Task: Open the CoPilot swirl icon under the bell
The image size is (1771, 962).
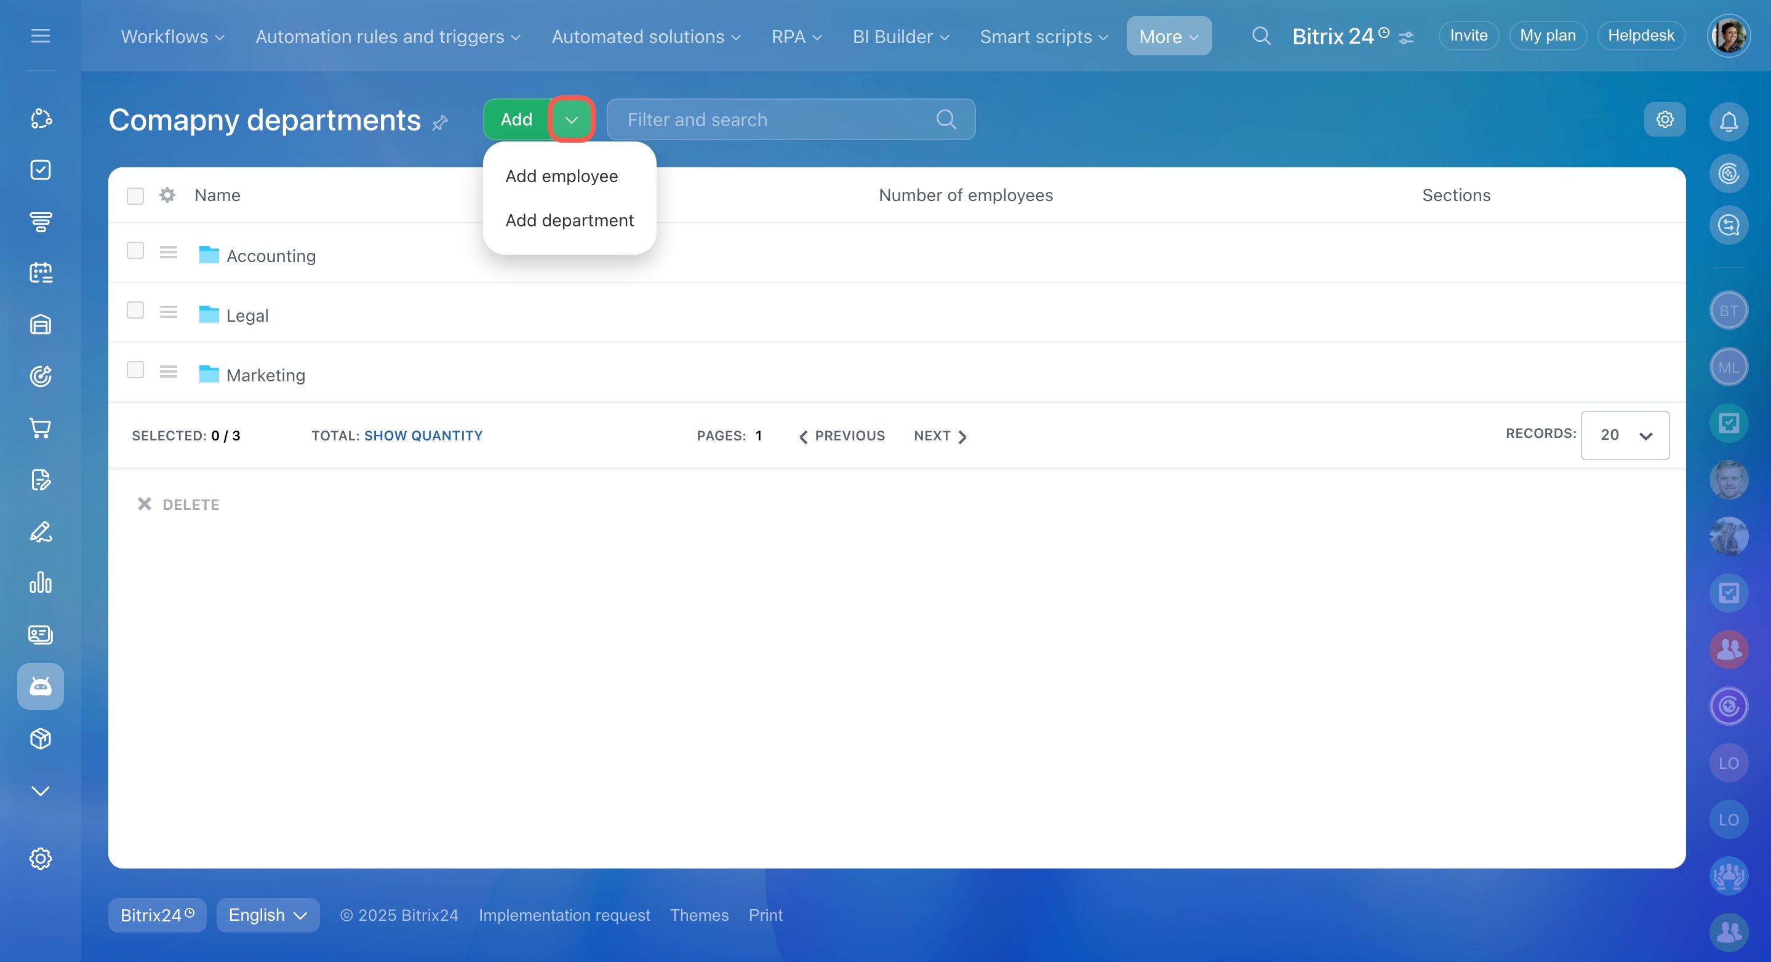Action: pyautogui.click(x=1729, y=173)
